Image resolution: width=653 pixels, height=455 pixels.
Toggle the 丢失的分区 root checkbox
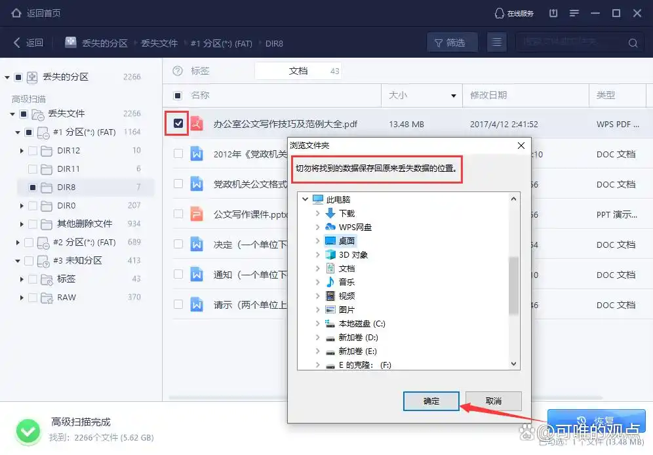tap(18, 77)
